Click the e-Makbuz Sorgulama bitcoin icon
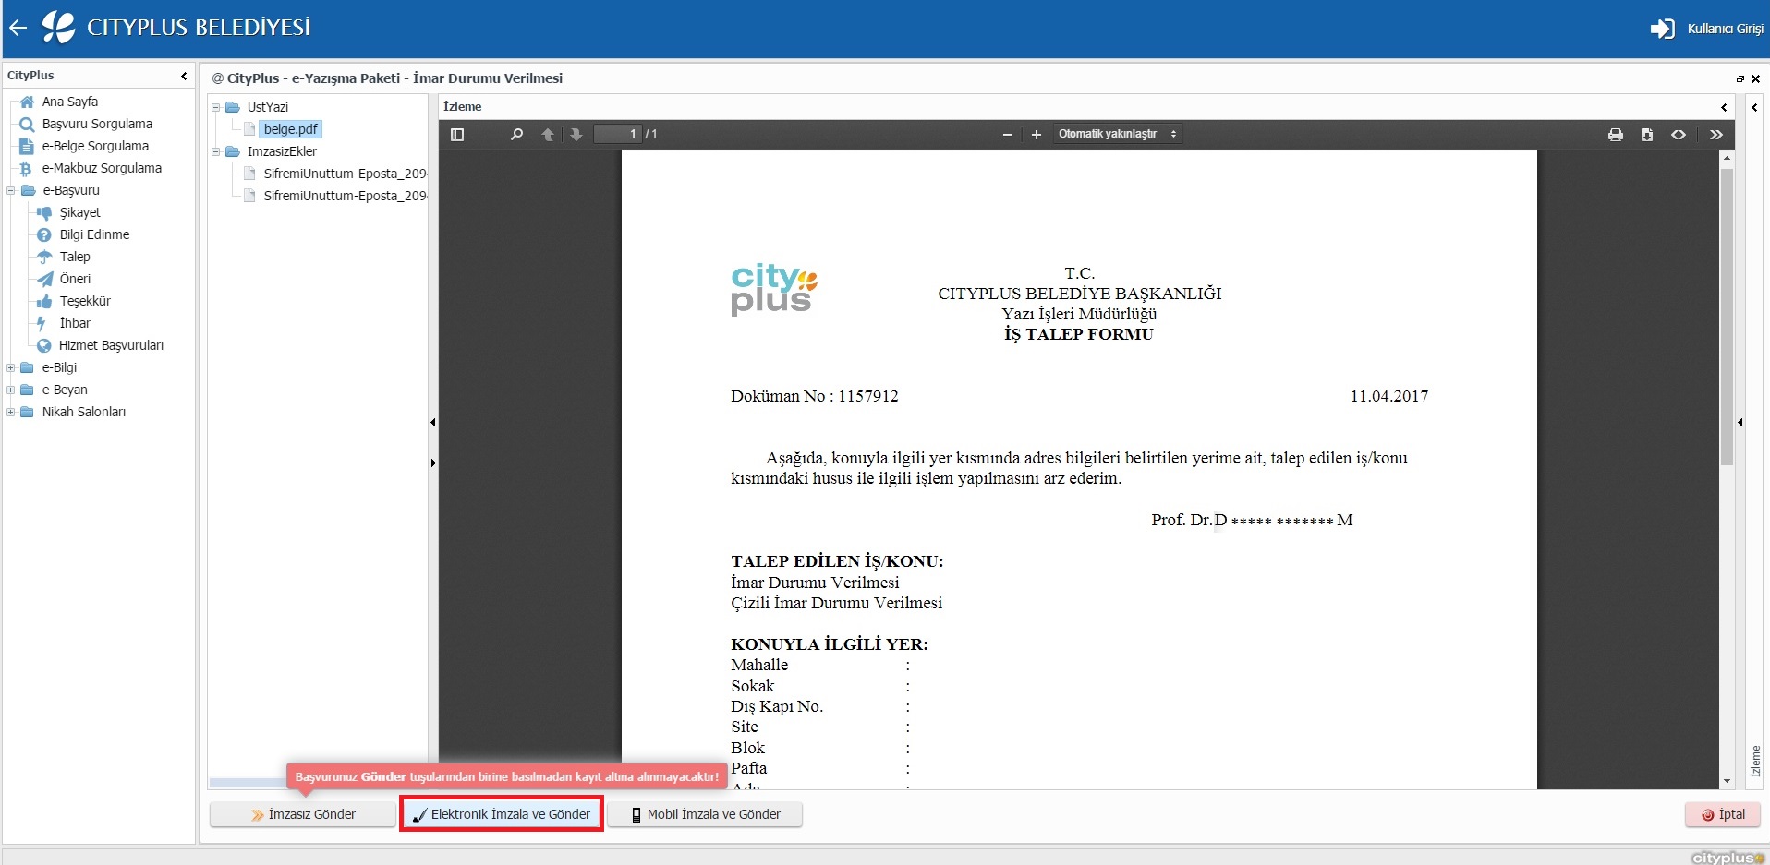This screenshot has width=1770, height=865. click(27, 168)
